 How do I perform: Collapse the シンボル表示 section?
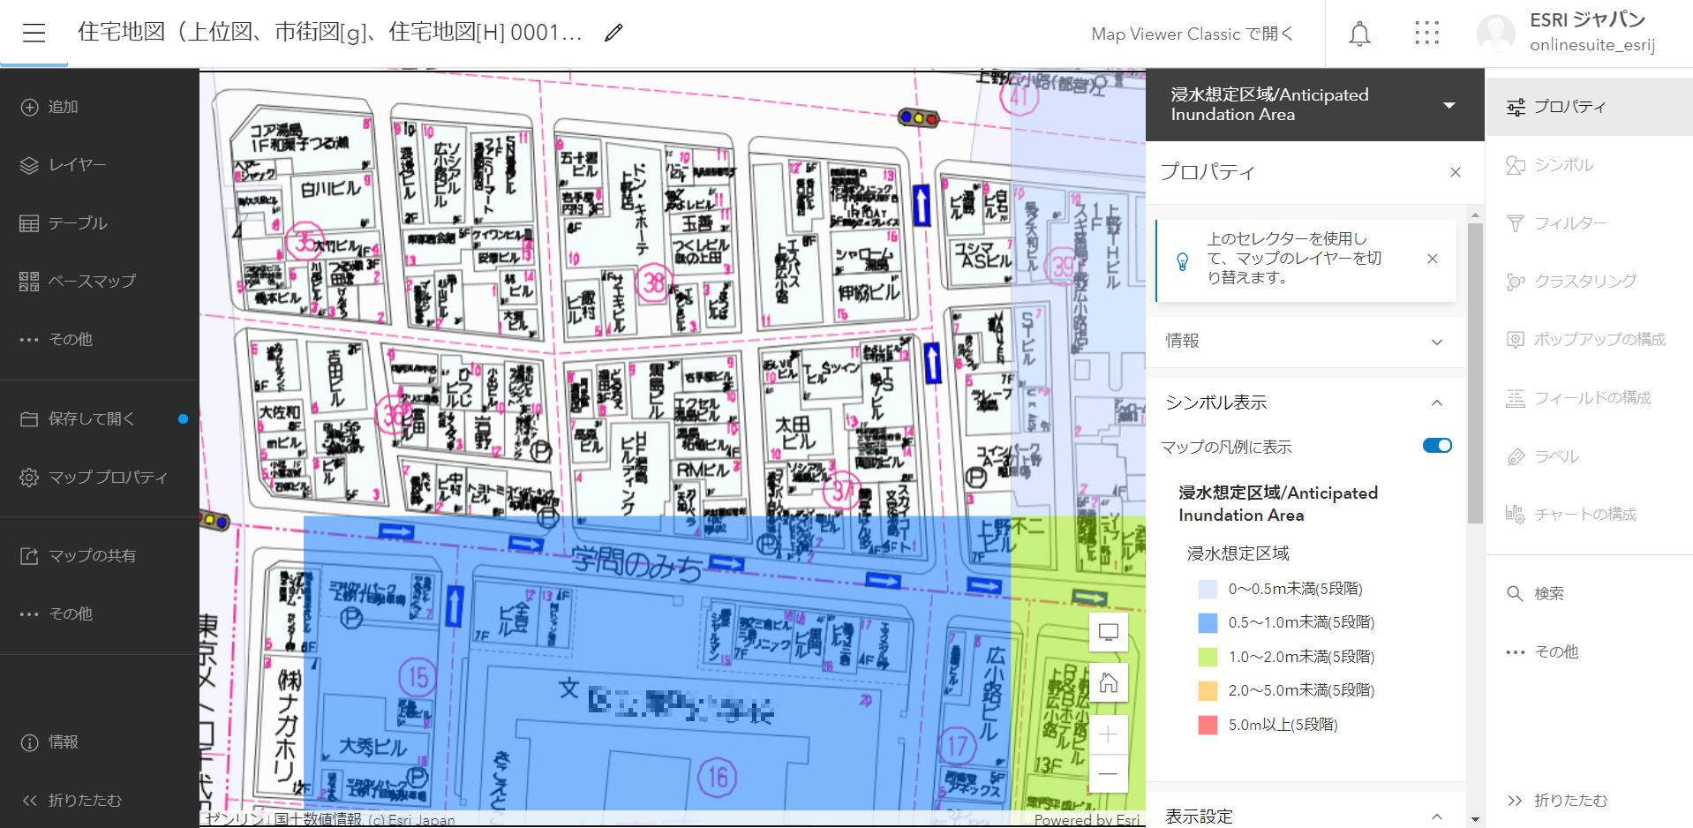1436,403
